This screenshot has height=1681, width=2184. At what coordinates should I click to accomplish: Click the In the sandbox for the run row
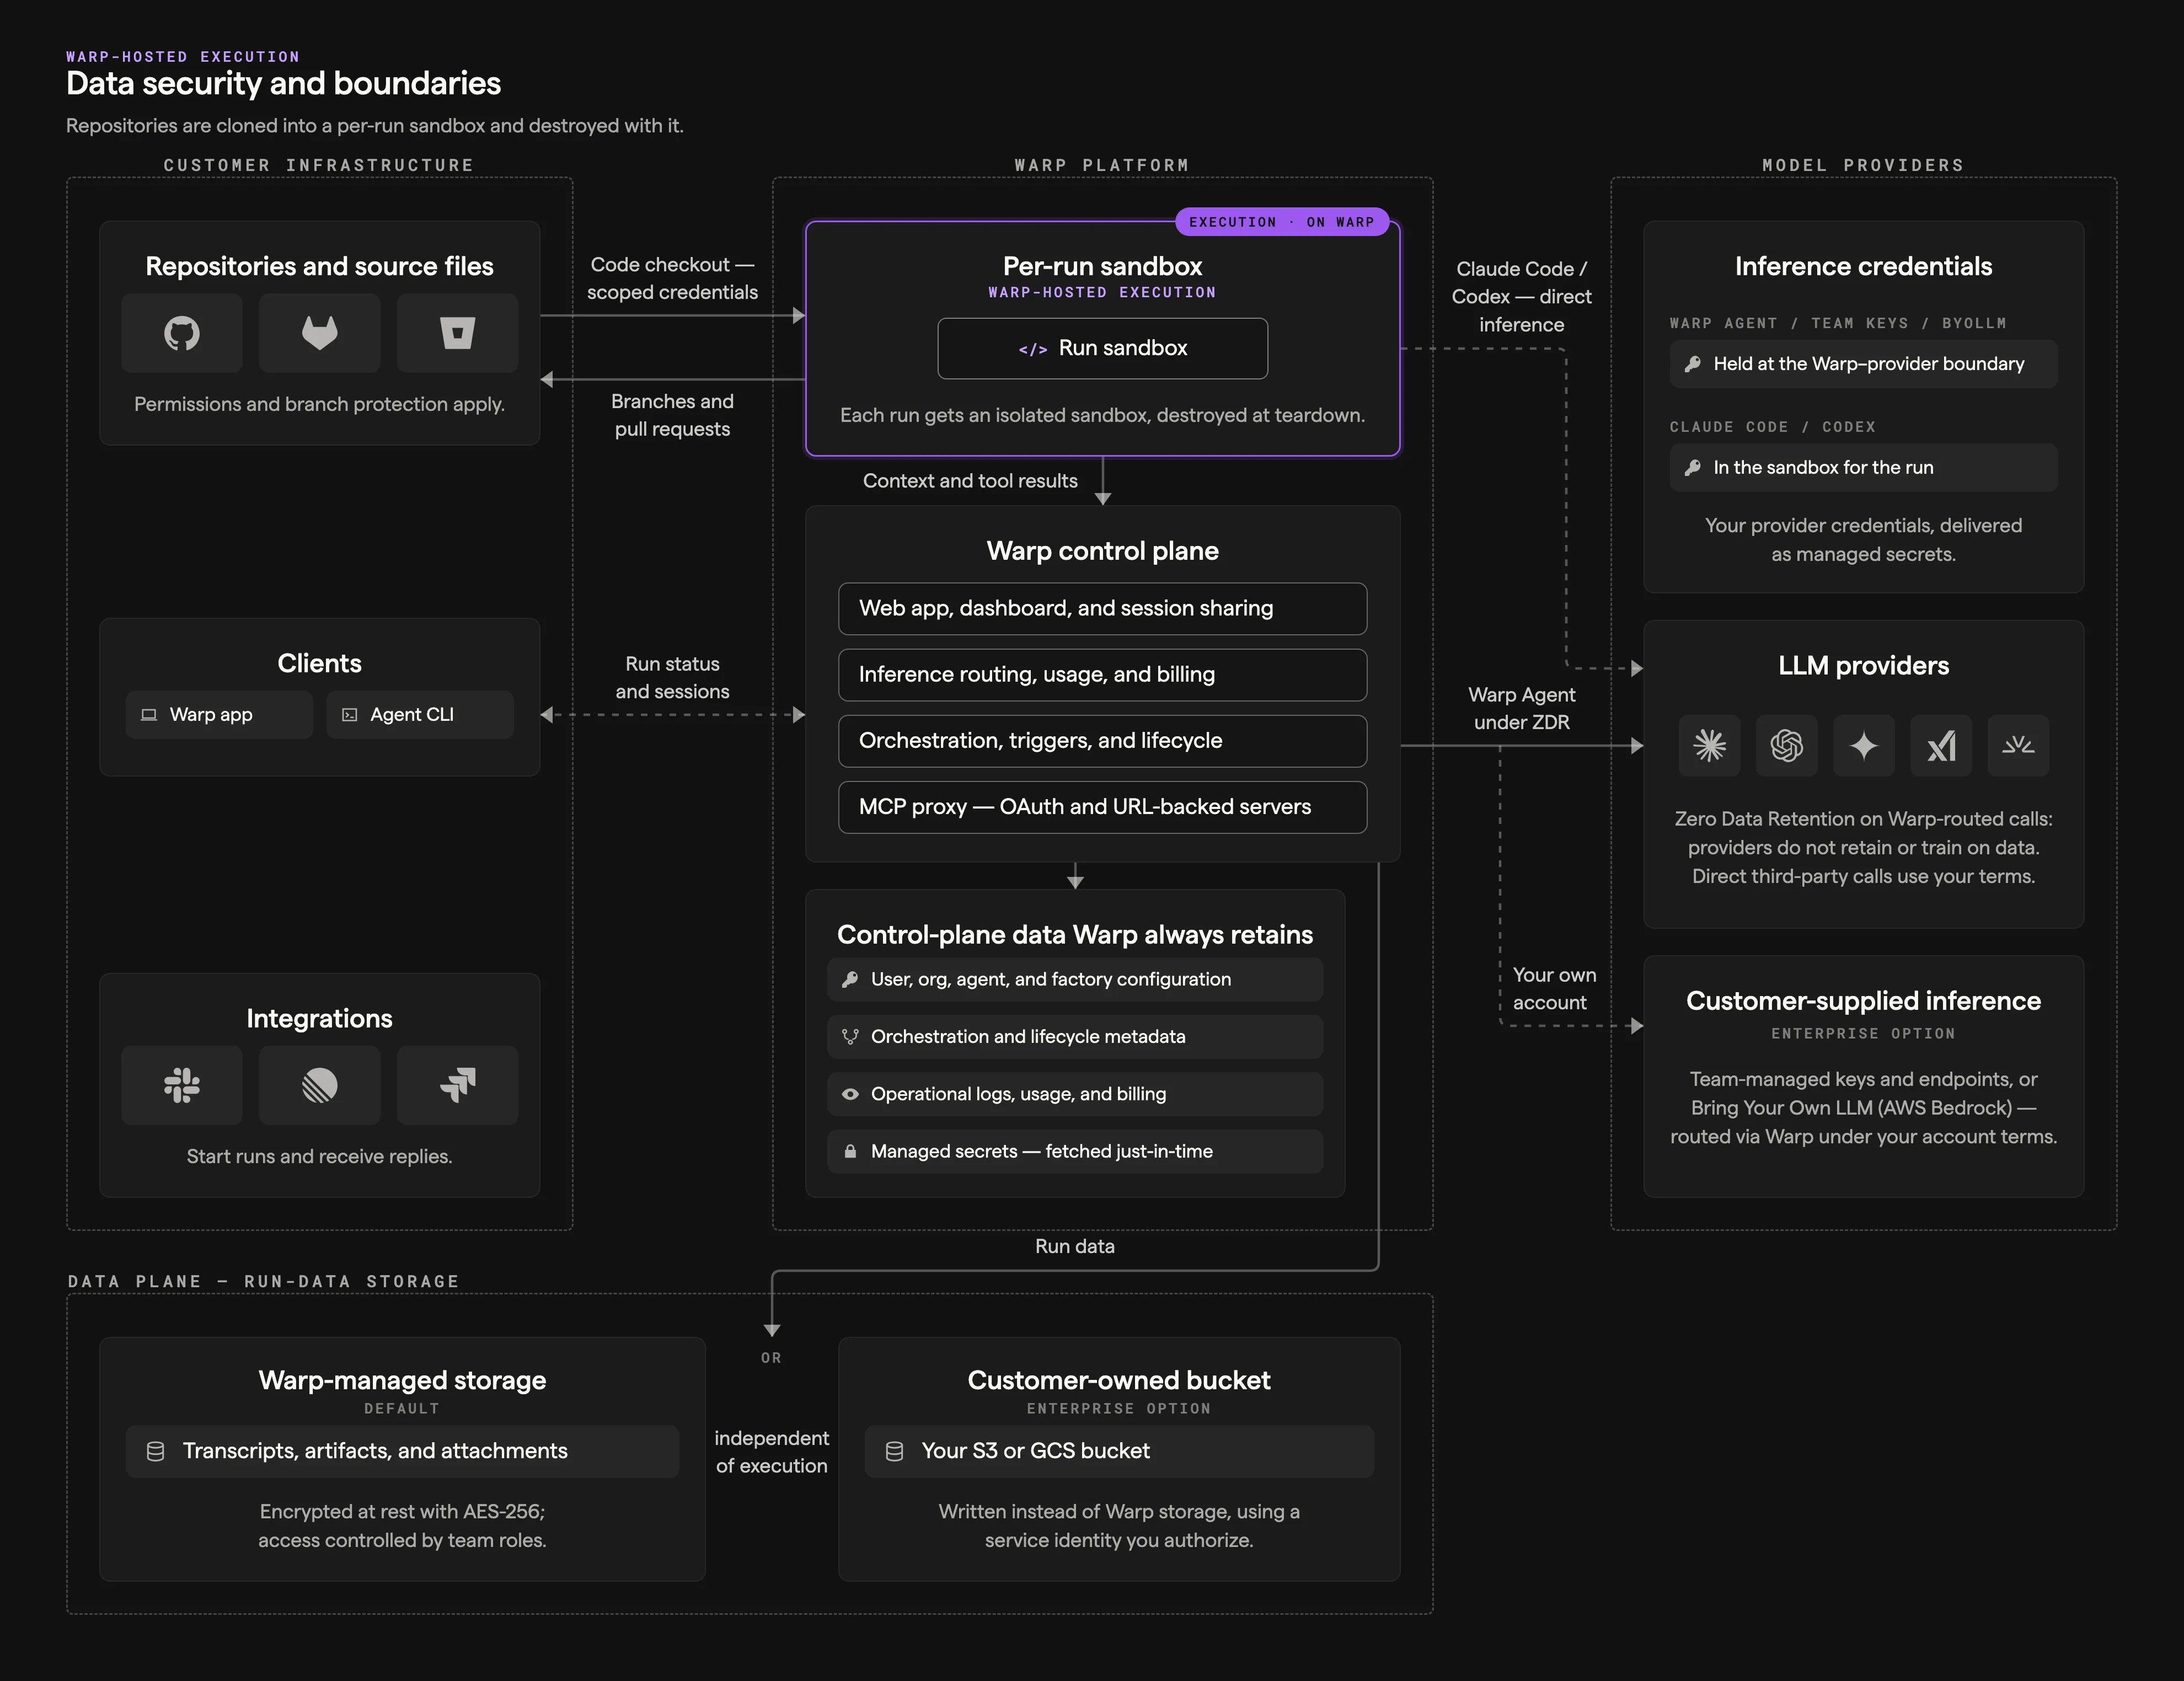[1863, 468]
